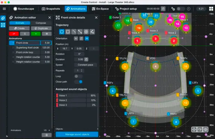Screen dimensions: 215x139
Task: Open the hamburger menu
Action: (x=4, y=9)
